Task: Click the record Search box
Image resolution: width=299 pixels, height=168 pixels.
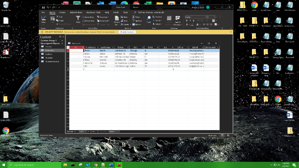Action: pyautogui.click(x=114, y=132)
